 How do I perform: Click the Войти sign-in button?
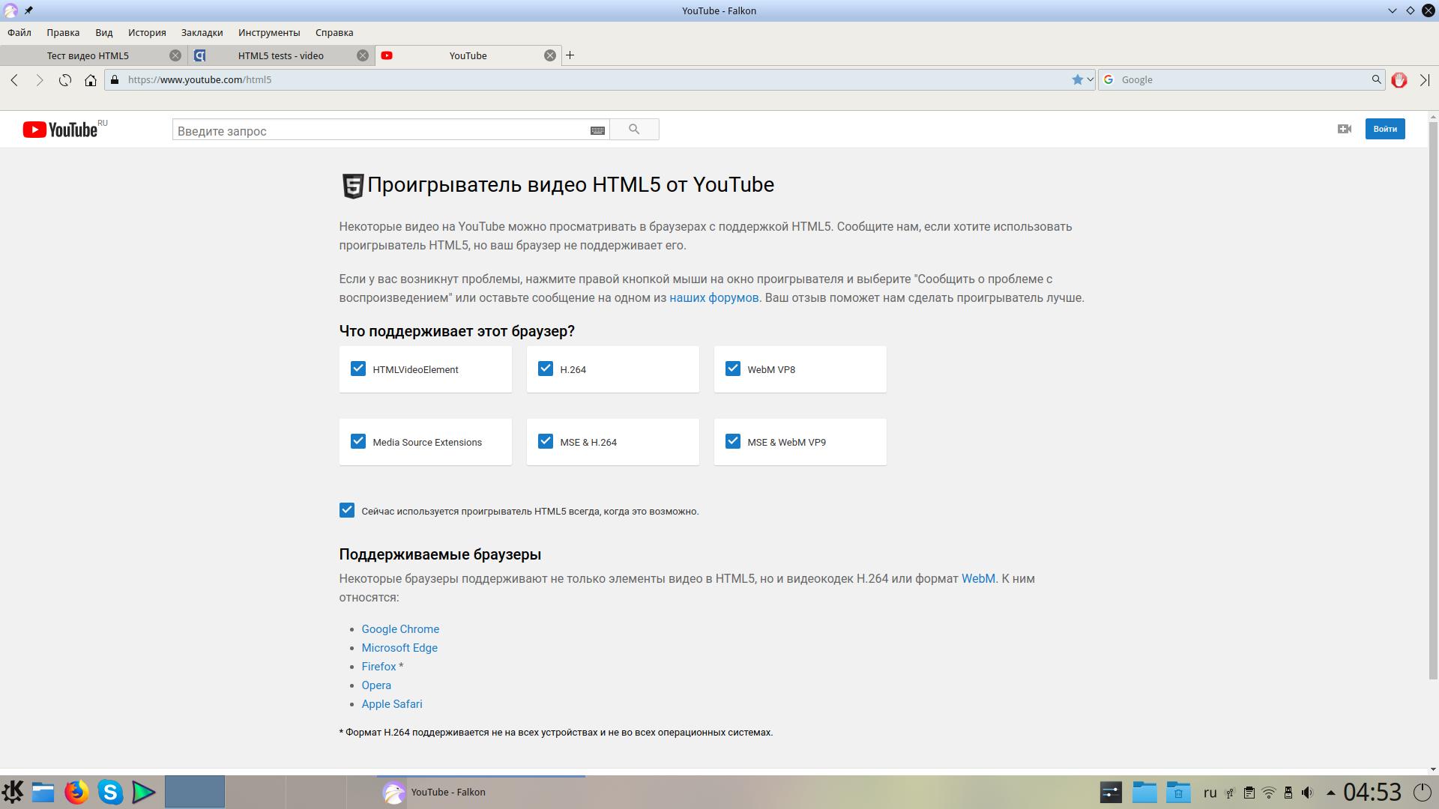point(1384,129)
